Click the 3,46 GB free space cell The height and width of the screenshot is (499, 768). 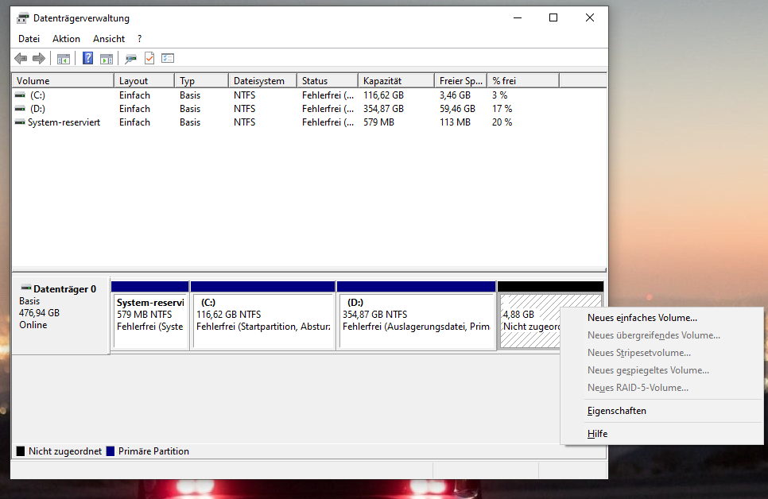click(455, 95)
